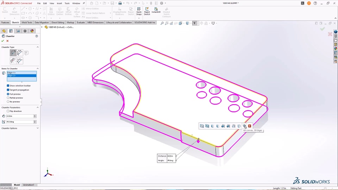Close the selection toolbar red X
Image resolution: width=338 pixels, height=190 pixels.
click(250, 126)
